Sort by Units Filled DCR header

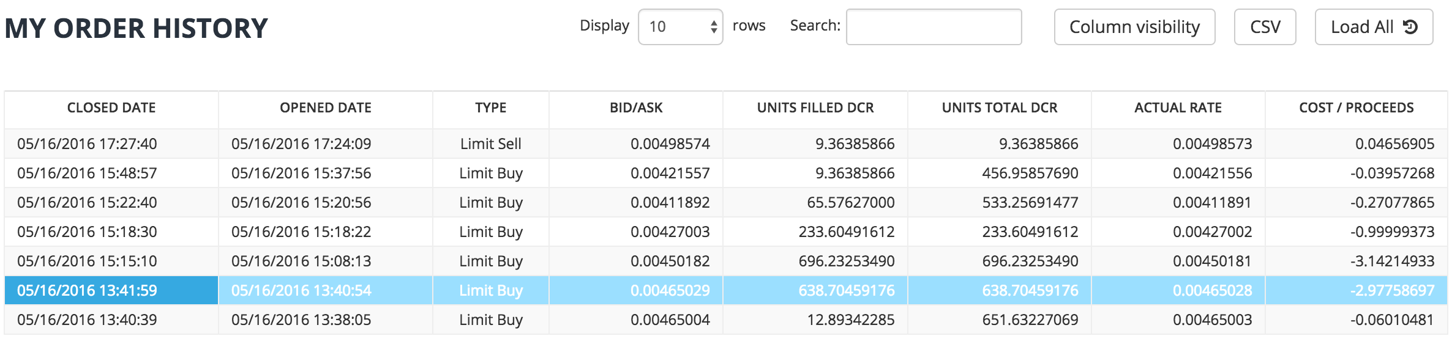click(x=815, y=108)
